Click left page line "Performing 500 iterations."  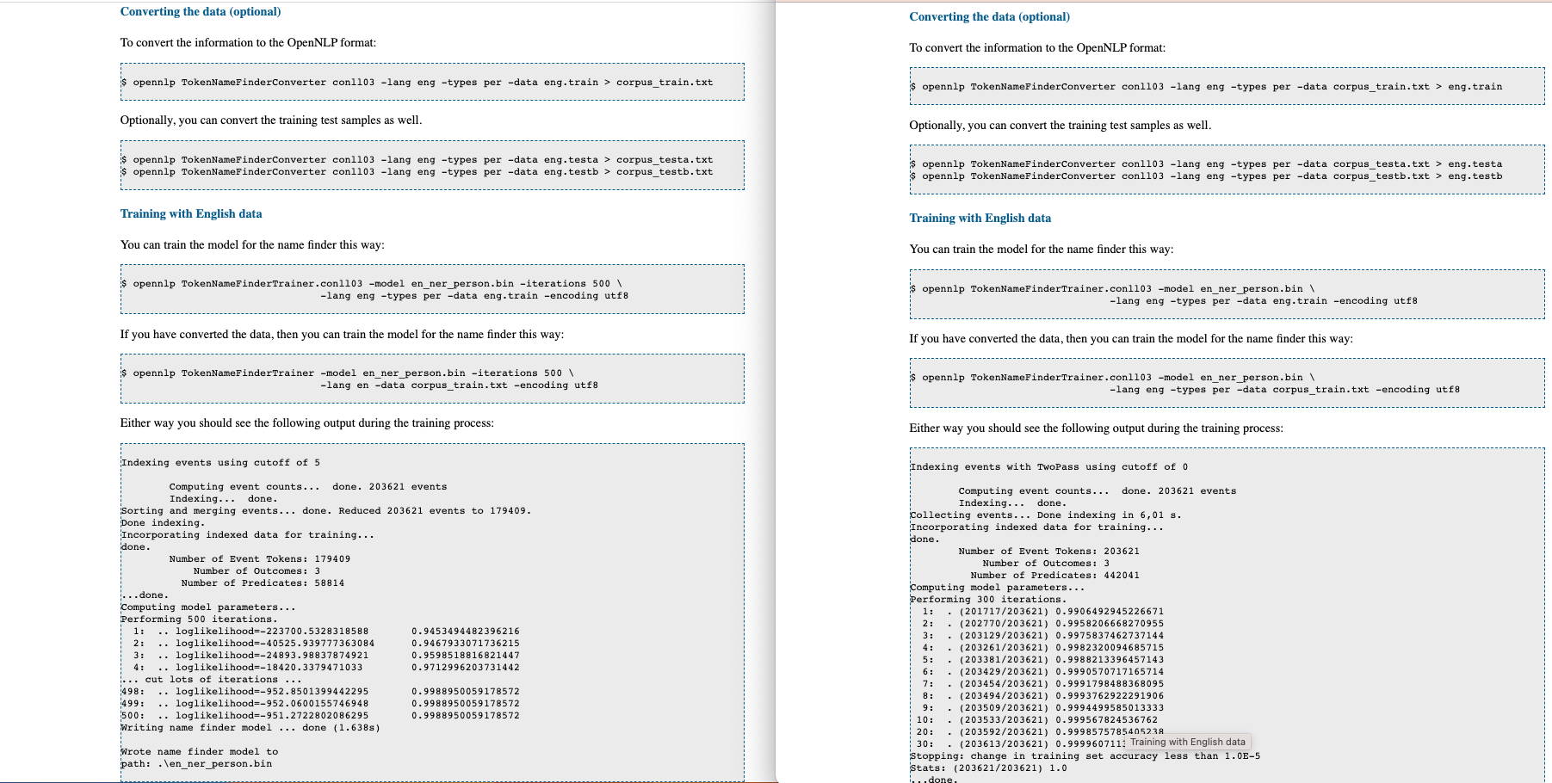click(200, 620)
